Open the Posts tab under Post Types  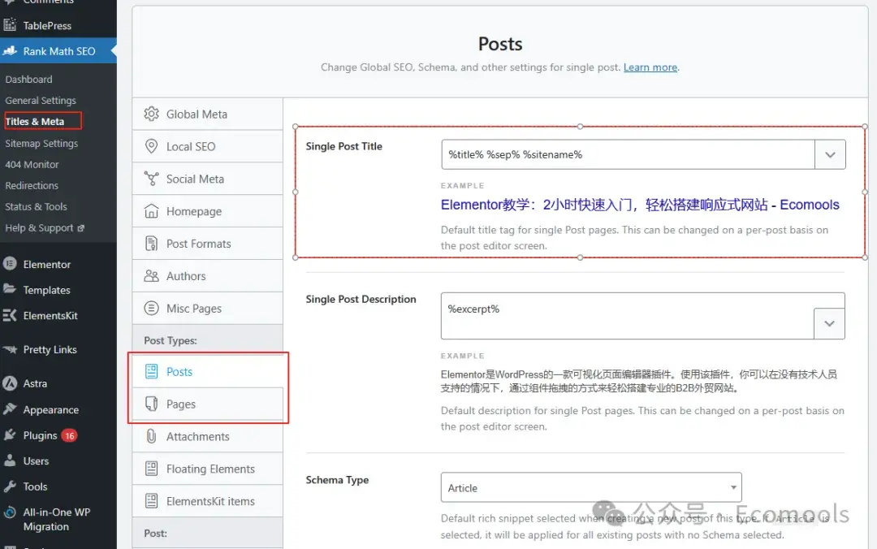(x=179, y=372)
